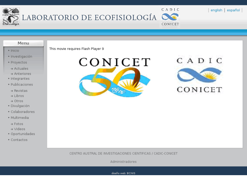View Fotos under Multimedia

pos(18,124)
